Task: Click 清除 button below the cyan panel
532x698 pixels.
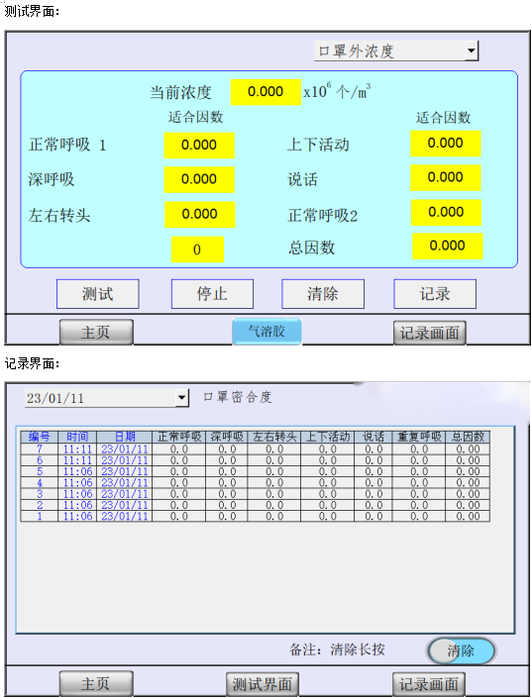Action: [x=323, y=294]
